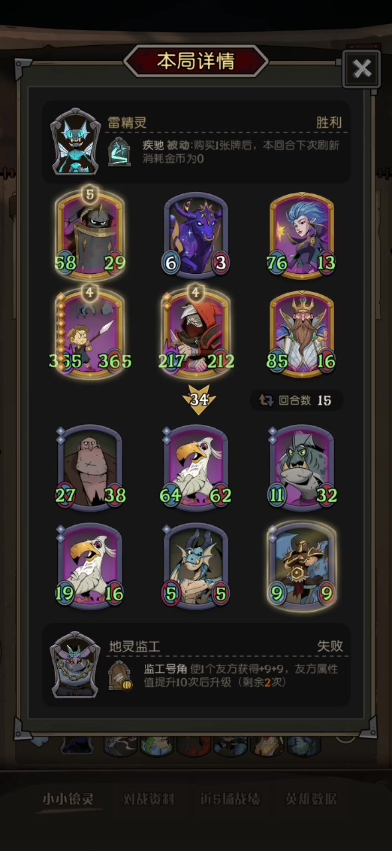Tap the gold 34 damage arrow badge
This screenshot has width=392, height=851.
199,400
